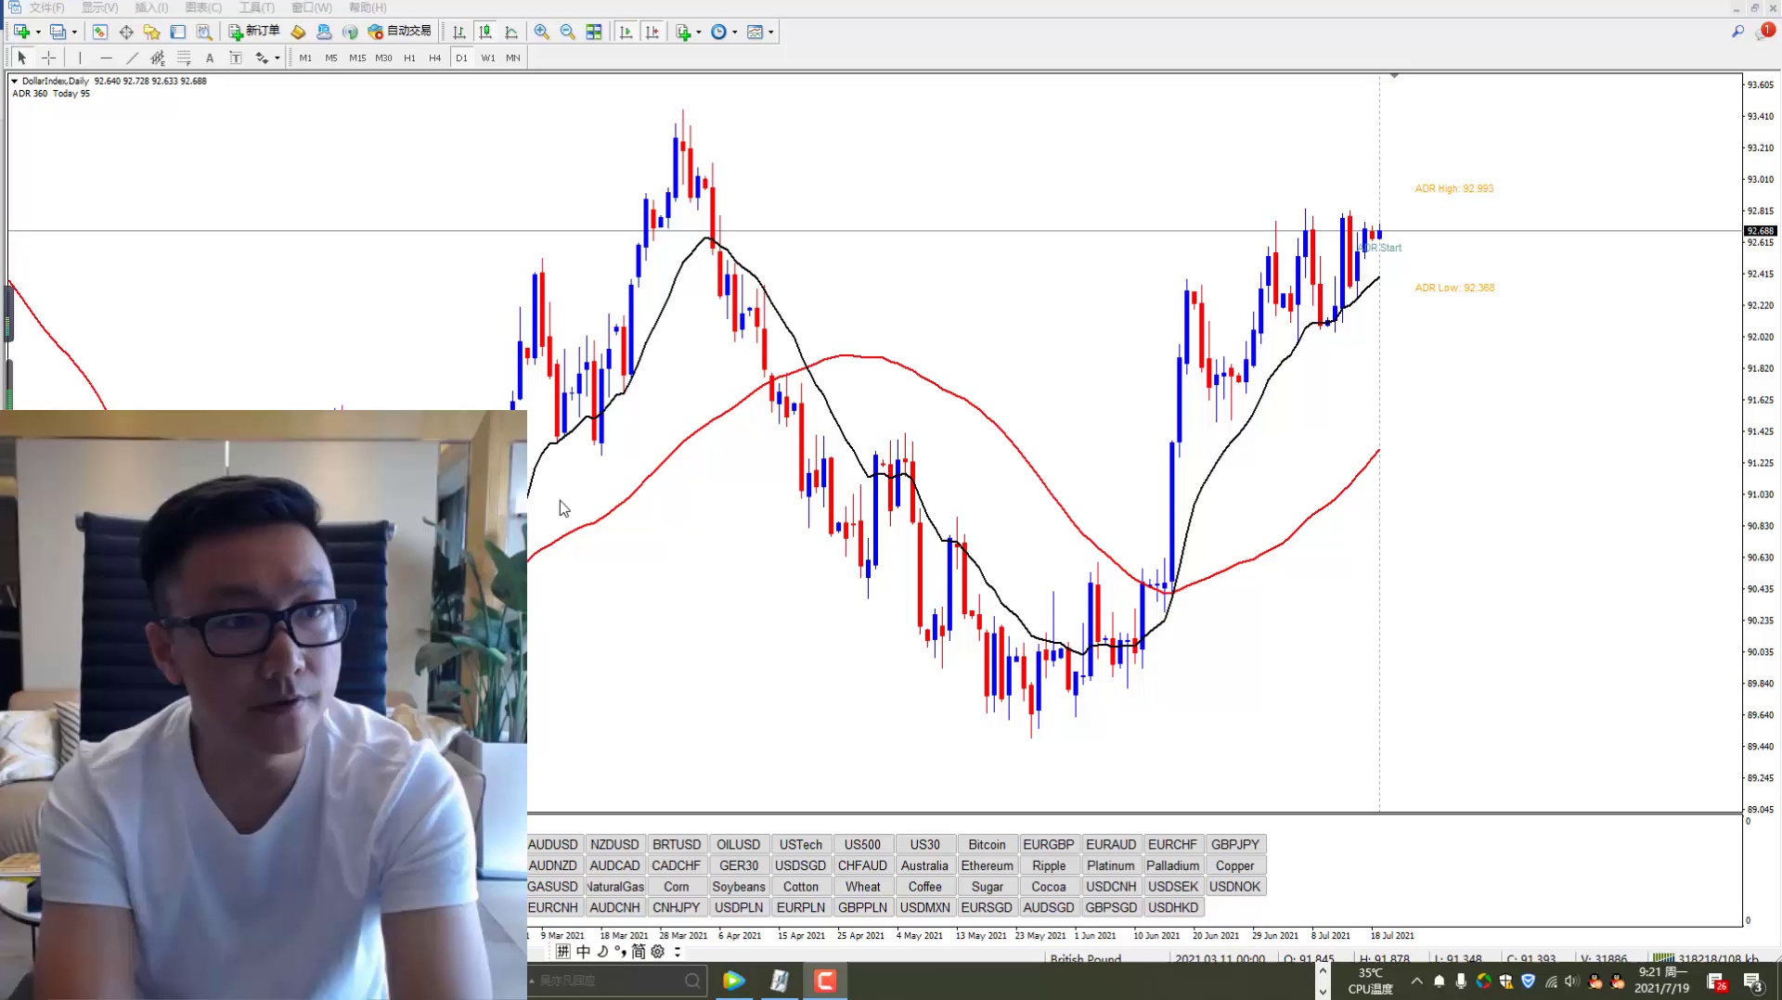Open the video player app in taskbar
The image size is (1782, 1000).
pos(733,981)
